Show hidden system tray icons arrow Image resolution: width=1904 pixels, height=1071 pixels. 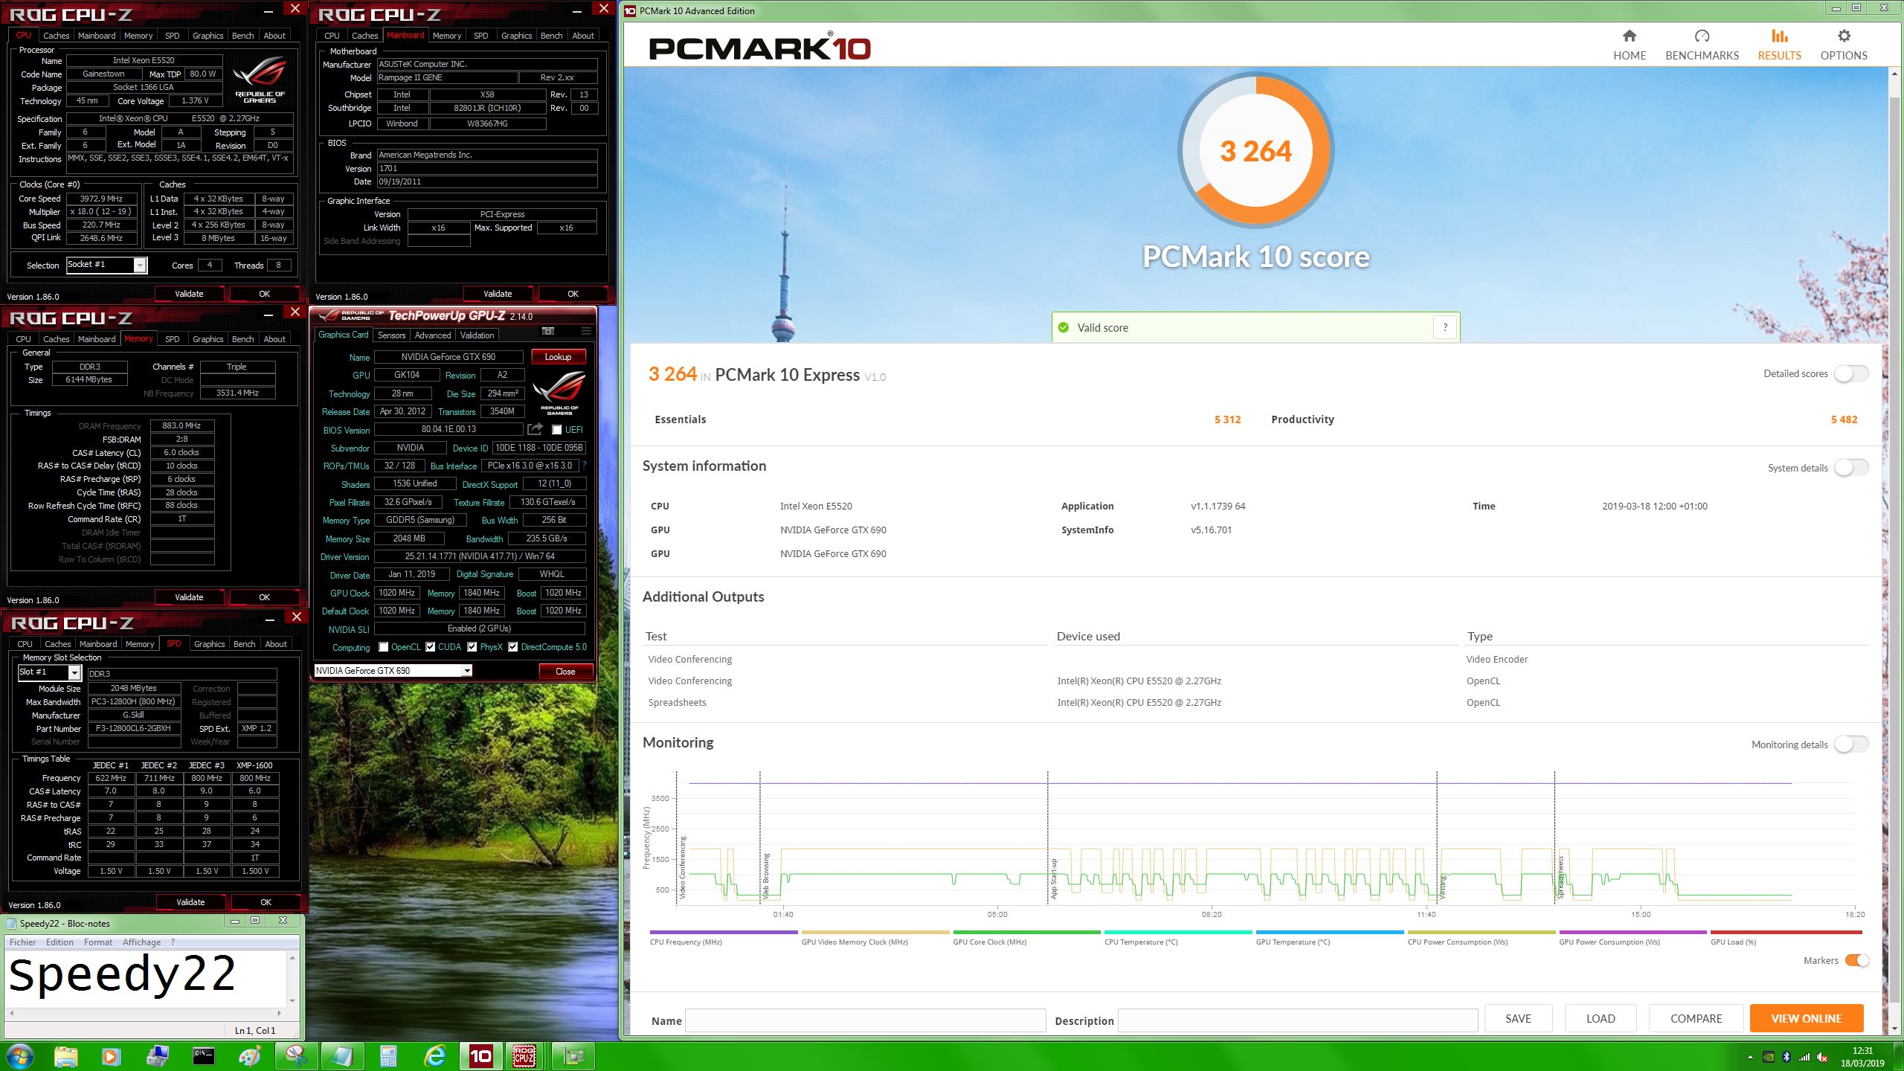point(1749,1057)
